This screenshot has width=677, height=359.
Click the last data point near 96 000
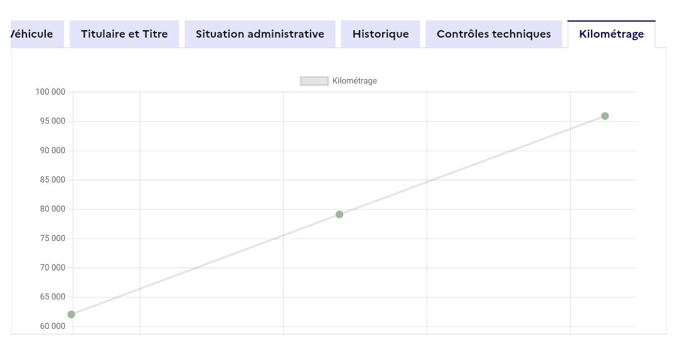(x=605, y=116)
